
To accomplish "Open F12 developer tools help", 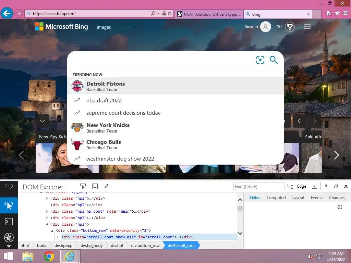I will (x=326, y=186).
